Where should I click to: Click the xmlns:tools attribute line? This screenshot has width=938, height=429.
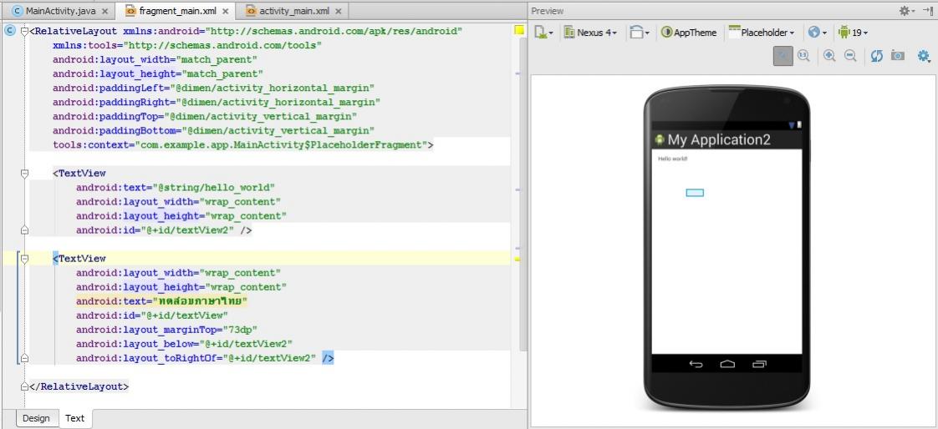point(187,45)
